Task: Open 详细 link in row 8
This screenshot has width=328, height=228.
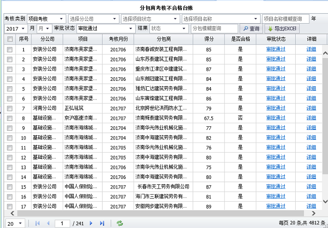Action: point(311,118)
